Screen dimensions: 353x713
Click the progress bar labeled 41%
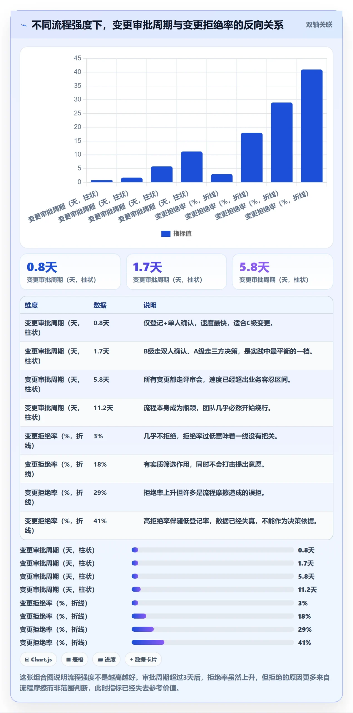213,642
